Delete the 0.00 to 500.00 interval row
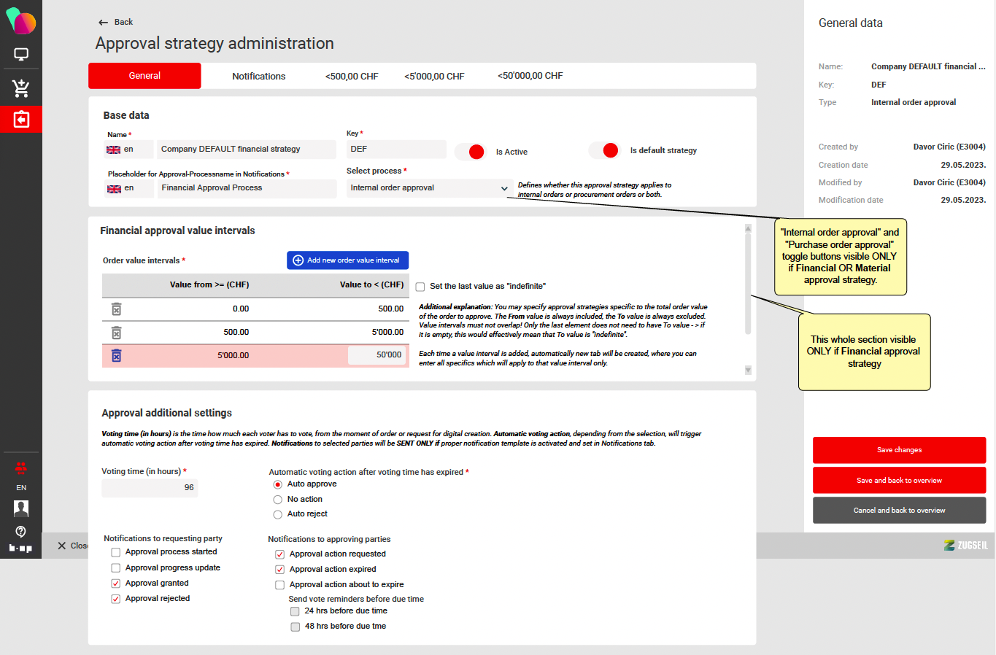 [116, 309]
